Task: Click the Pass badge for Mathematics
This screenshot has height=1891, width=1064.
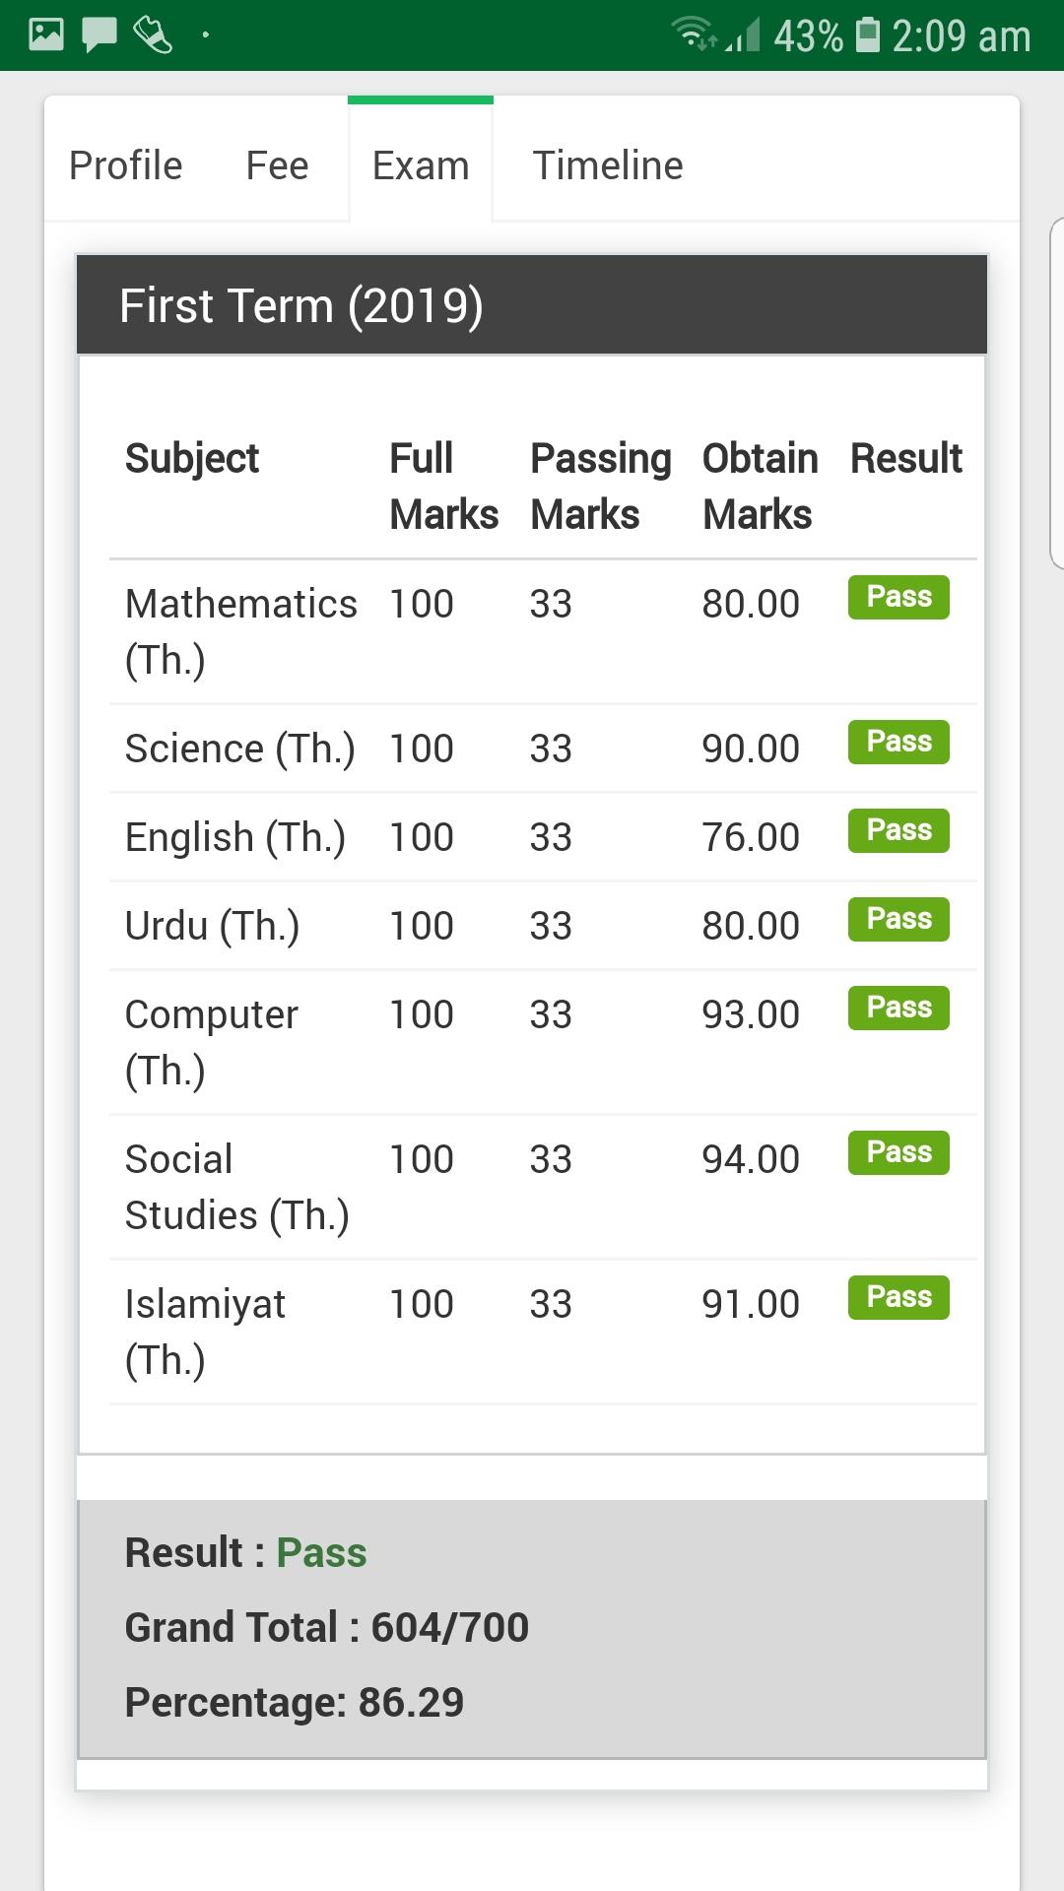Action: coord(898,597)
